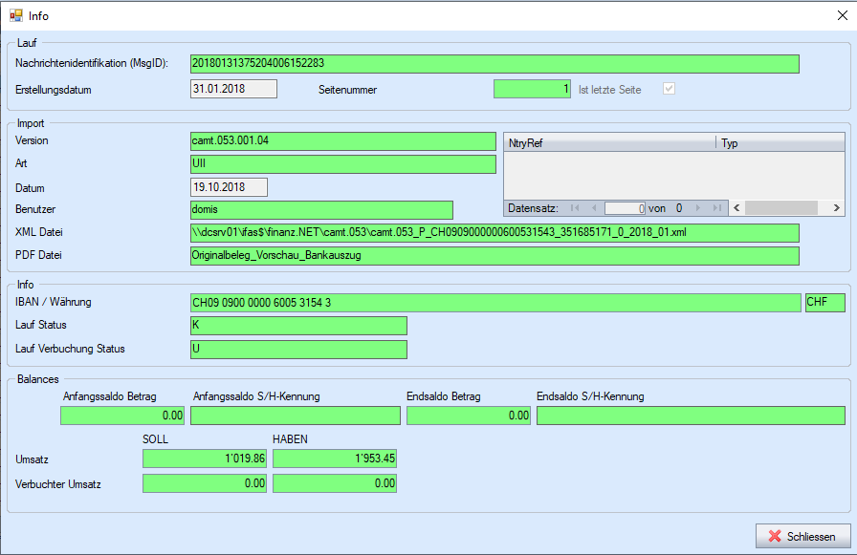Click the NtryRef column header
The width and height of the screenshot is (857, 555).
tap(609, 143)
